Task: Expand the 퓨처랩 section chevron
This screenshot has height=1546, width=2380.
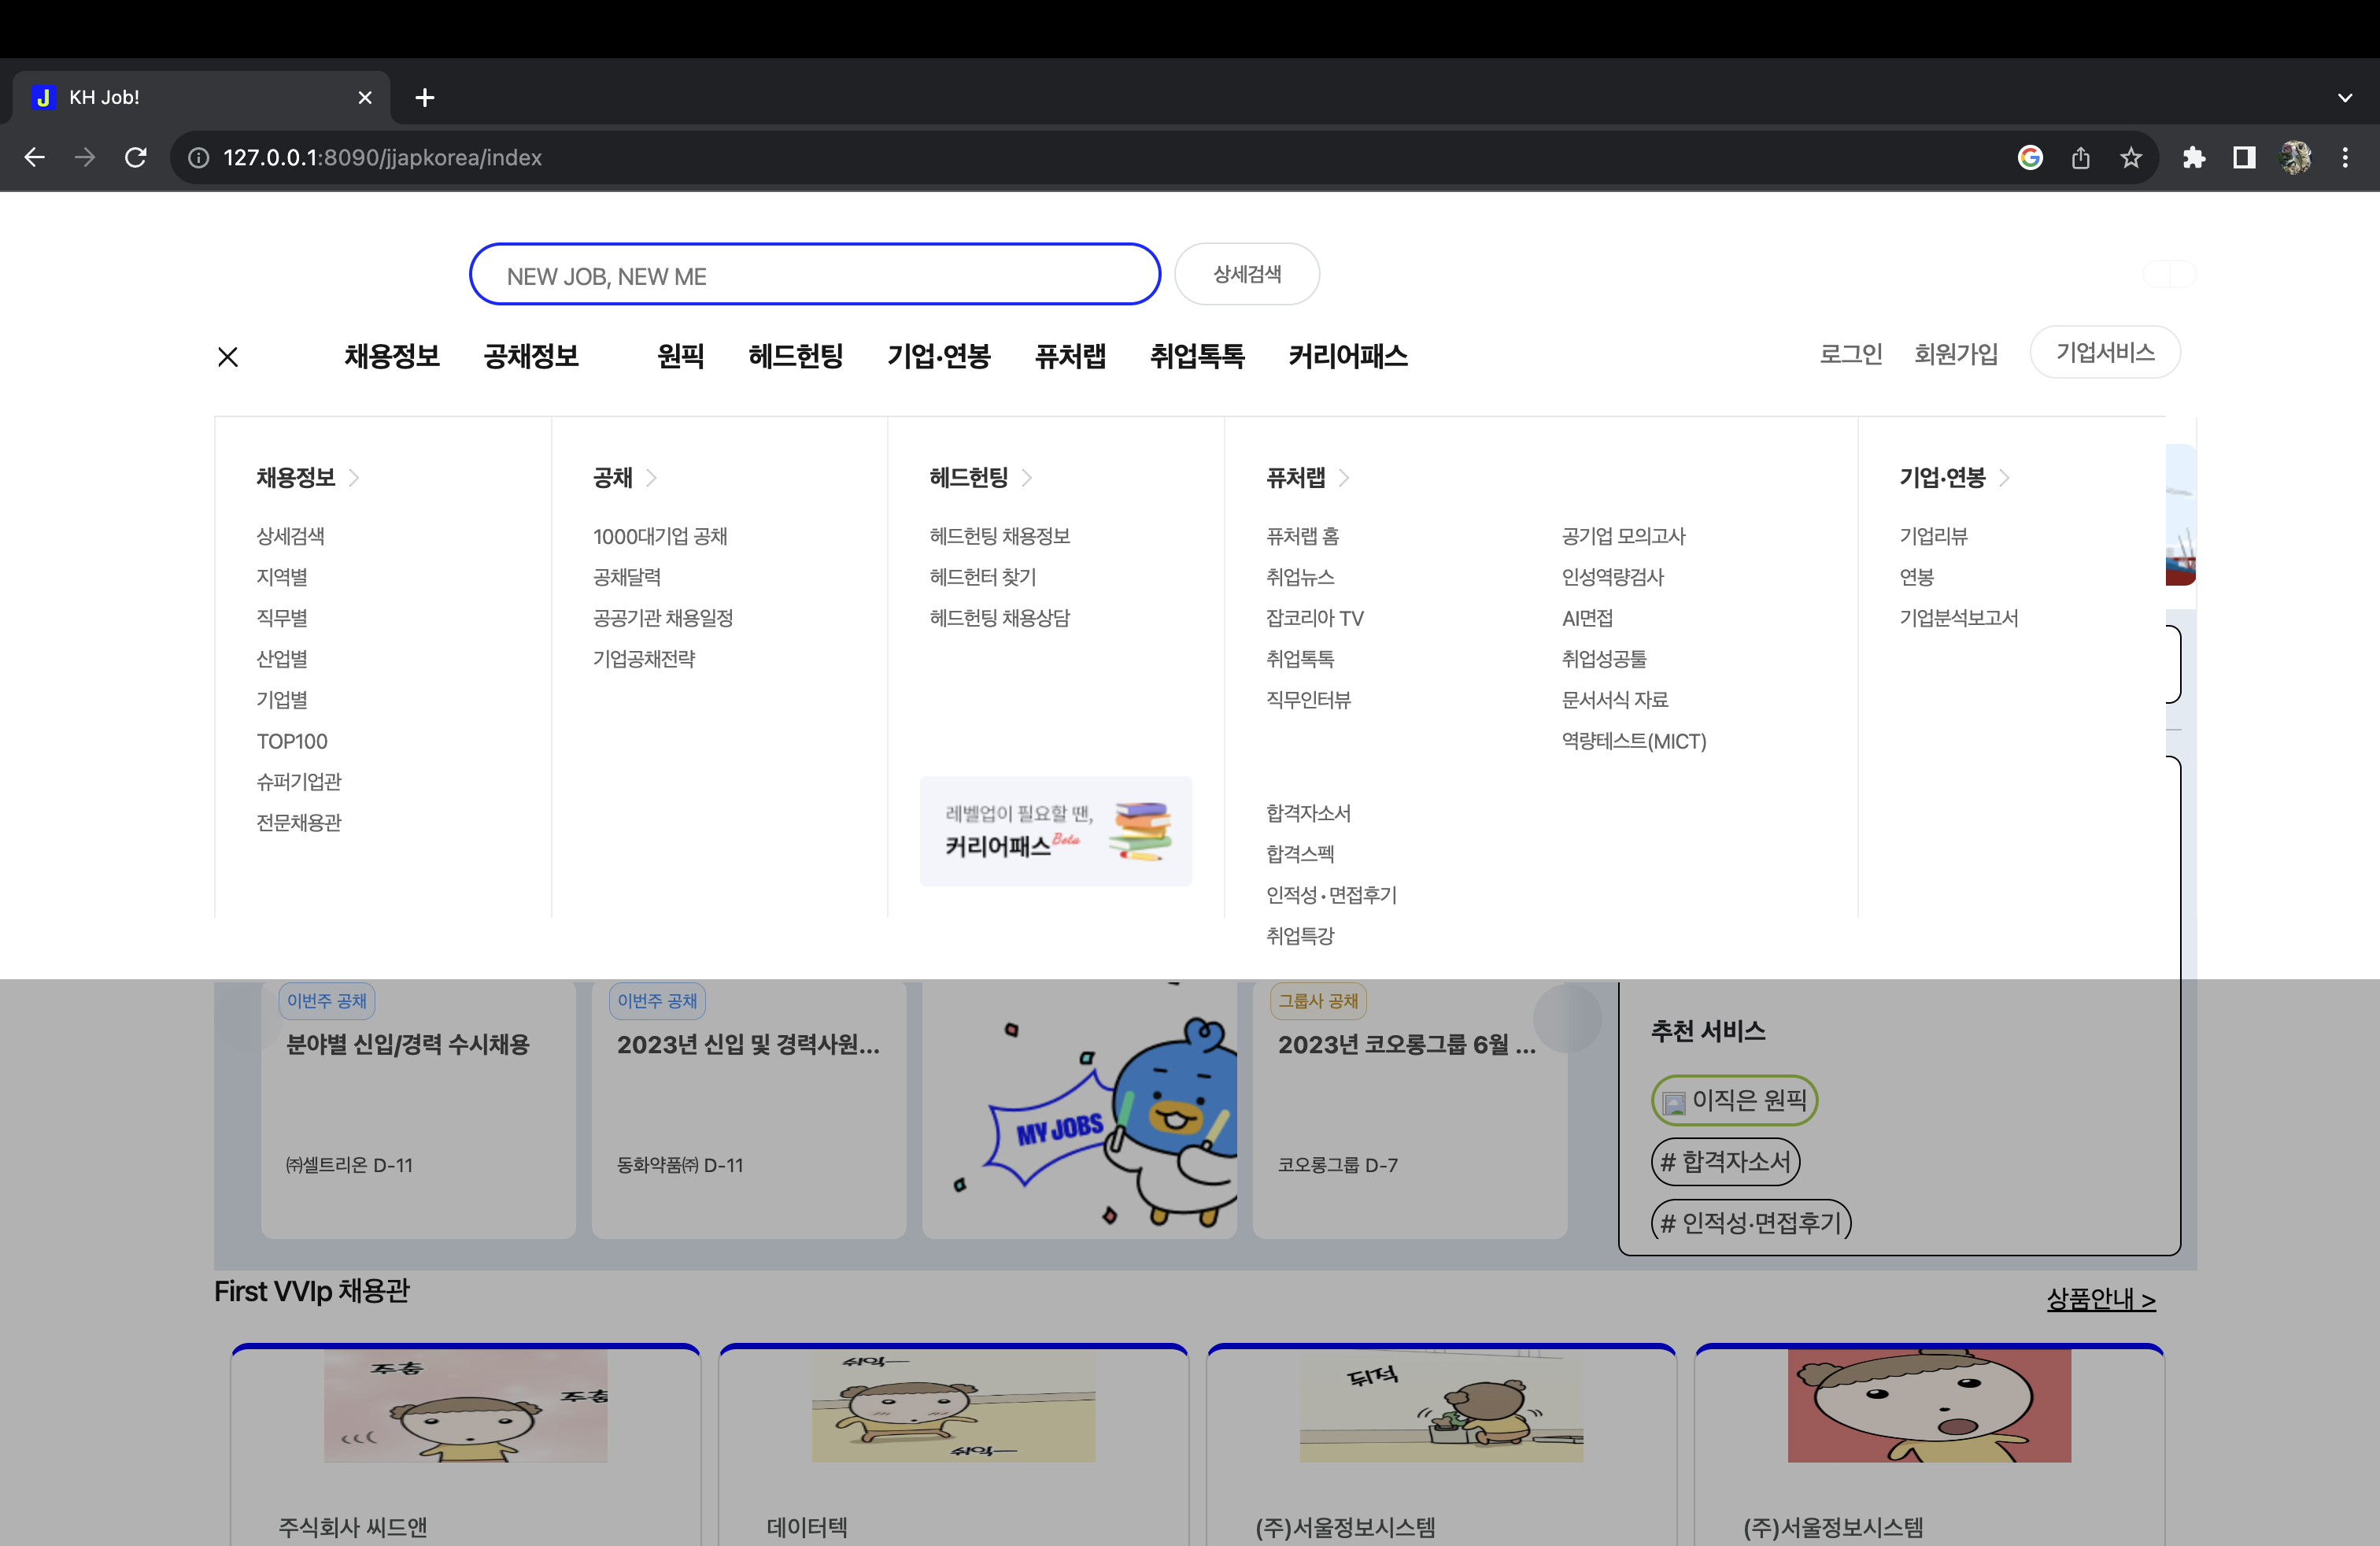Action: [1344, 478]
